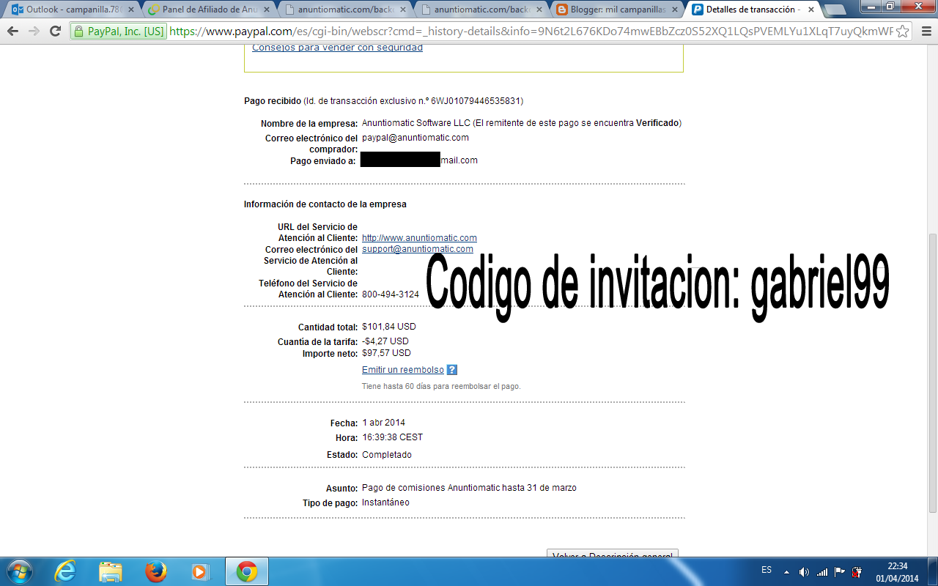
Task: Click the browser forward arrow
Action: tap(34, 31)
